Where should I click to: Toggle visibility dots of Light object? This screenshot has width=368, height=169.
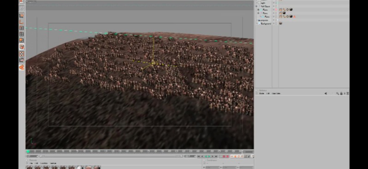click(x=273, y=3)
